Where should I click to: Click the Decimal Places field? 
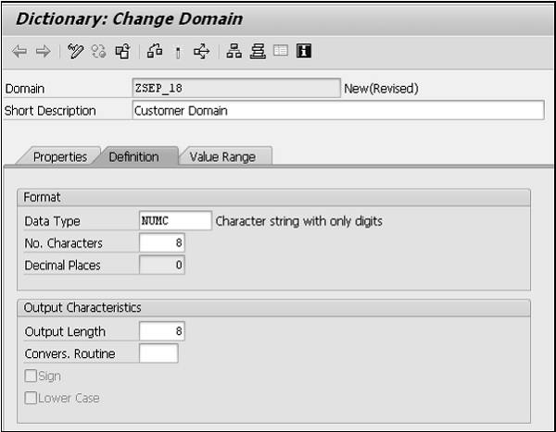coord(162,265)
